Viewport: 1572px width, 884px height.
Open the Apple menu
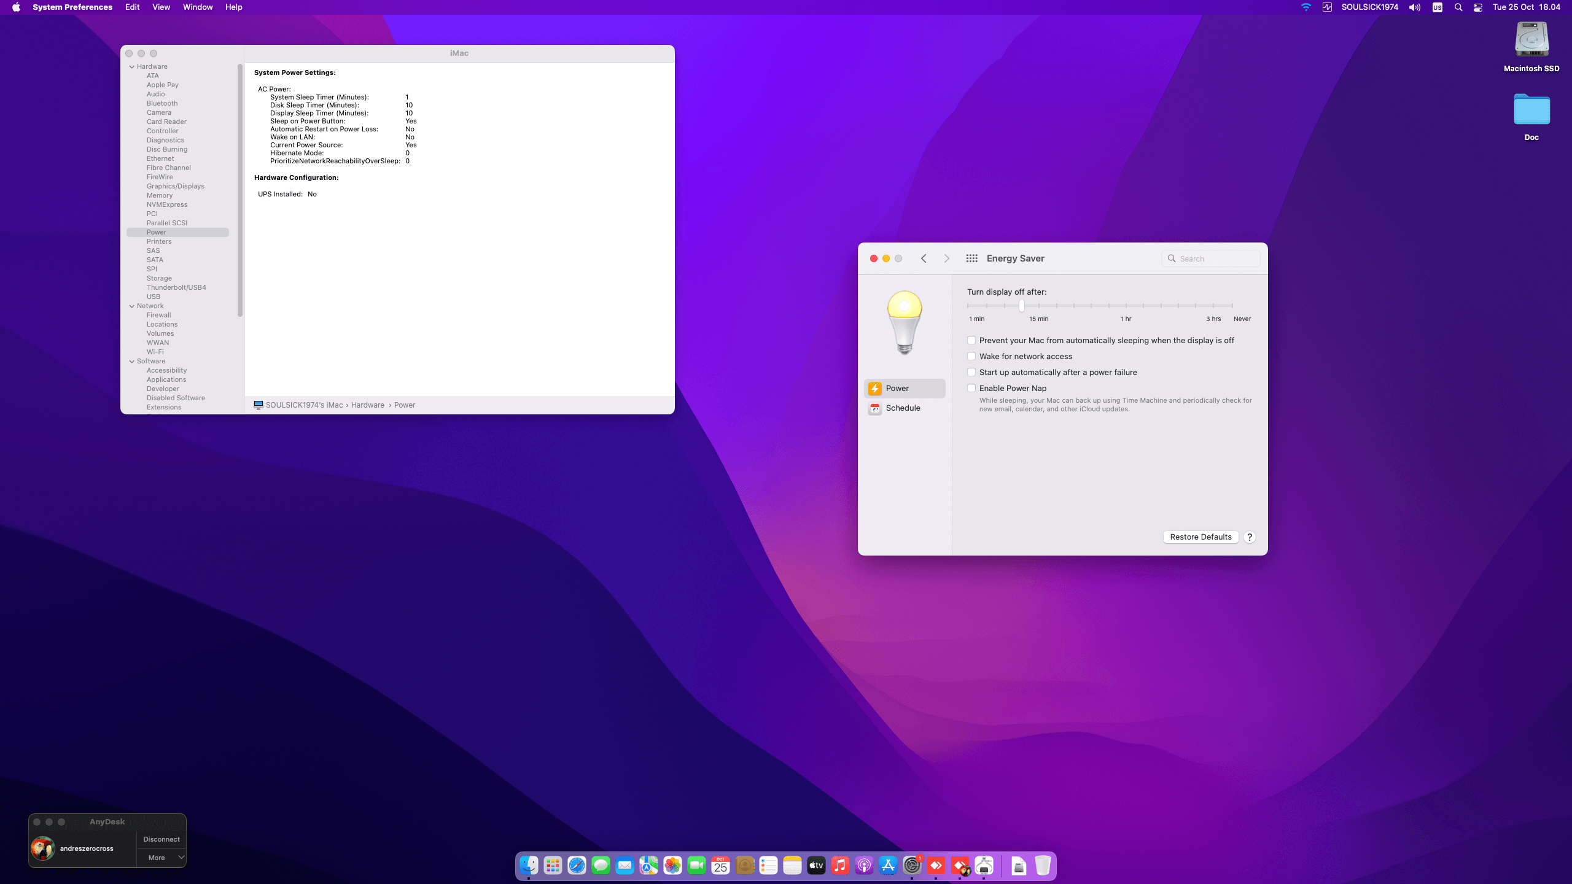pos(16,7)
